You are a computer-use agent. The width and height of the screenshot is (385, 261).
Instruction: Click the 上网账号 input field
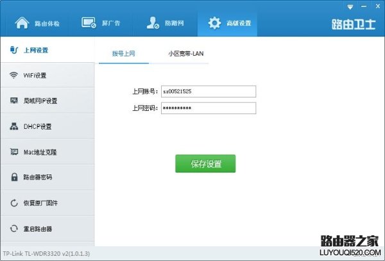tap(209, 91)
